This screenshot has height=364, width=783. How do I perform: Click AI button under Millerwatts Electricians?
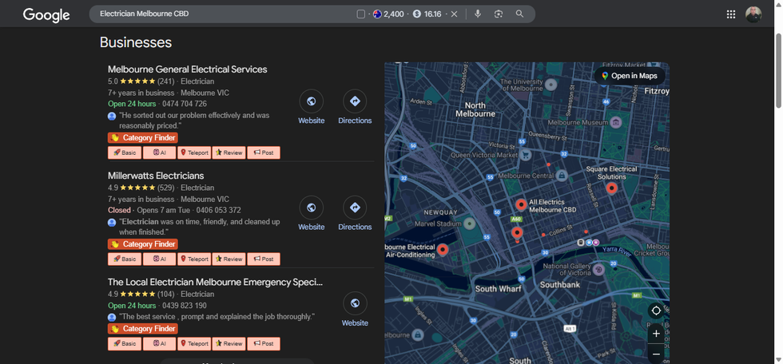point(159,259)
